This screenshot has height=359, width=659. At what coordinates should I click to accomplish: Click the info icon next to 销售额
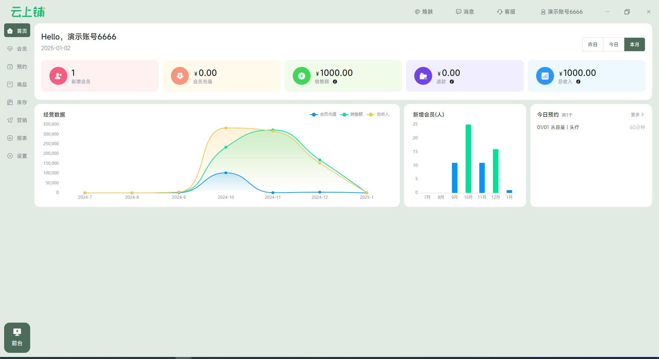click(x=335, y=82)
